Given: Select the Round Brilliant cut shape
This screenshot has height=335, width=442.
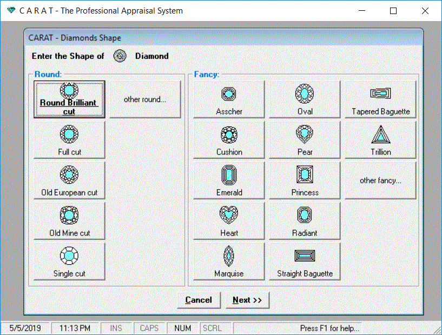Looking at the screenshot, I should pos(69,99).
